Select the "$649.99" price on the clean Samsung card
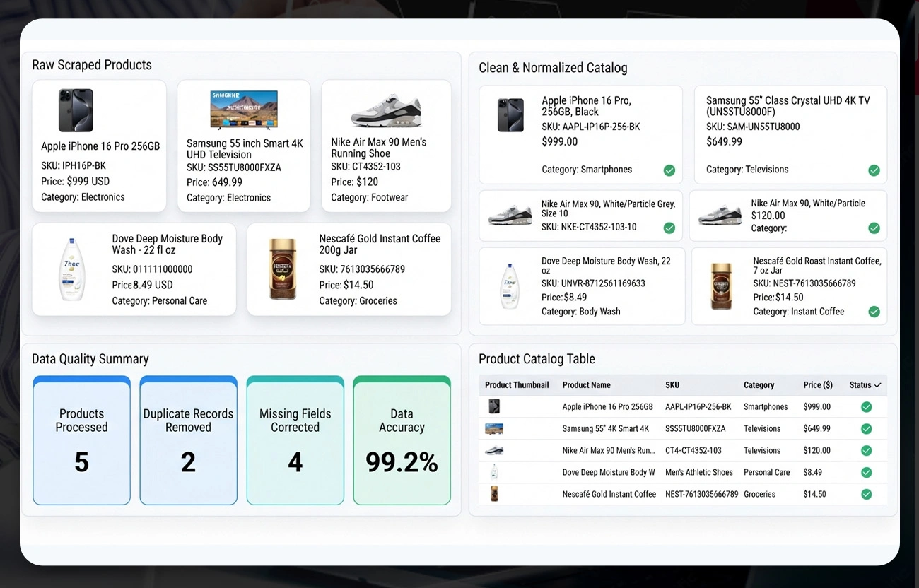 725,141
